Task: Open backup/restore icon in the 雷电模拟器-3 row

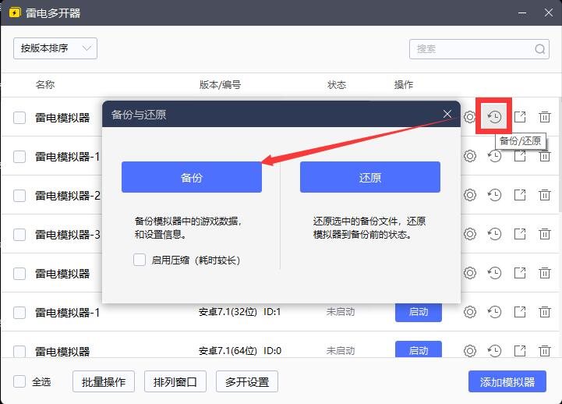Action: [x=494, y=234]
